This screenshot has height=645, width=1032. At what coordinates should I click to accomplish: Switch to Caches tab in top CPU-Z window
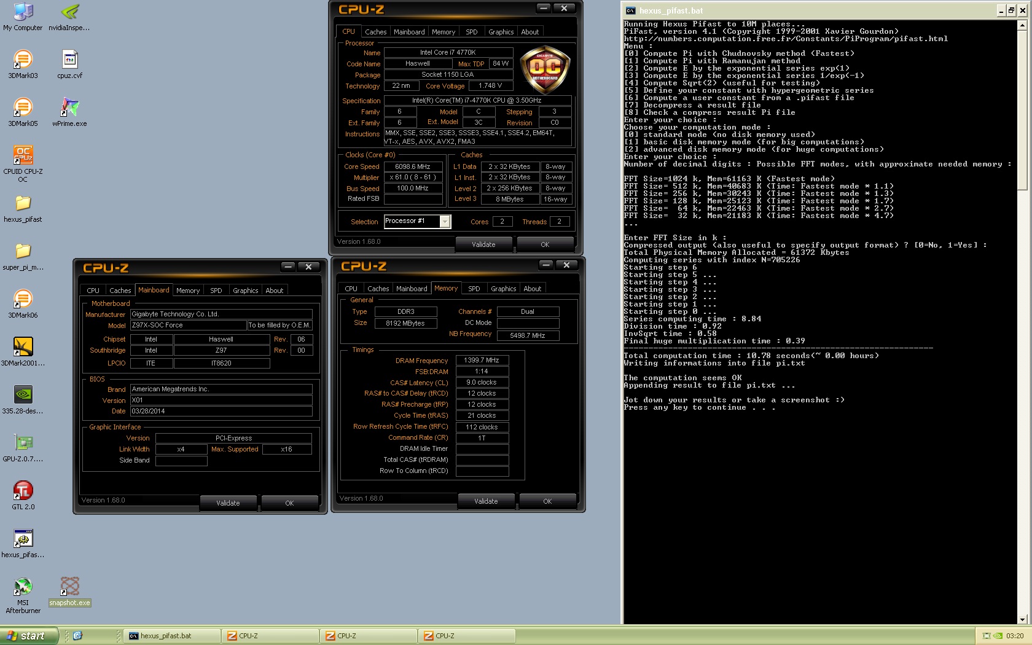375,32
